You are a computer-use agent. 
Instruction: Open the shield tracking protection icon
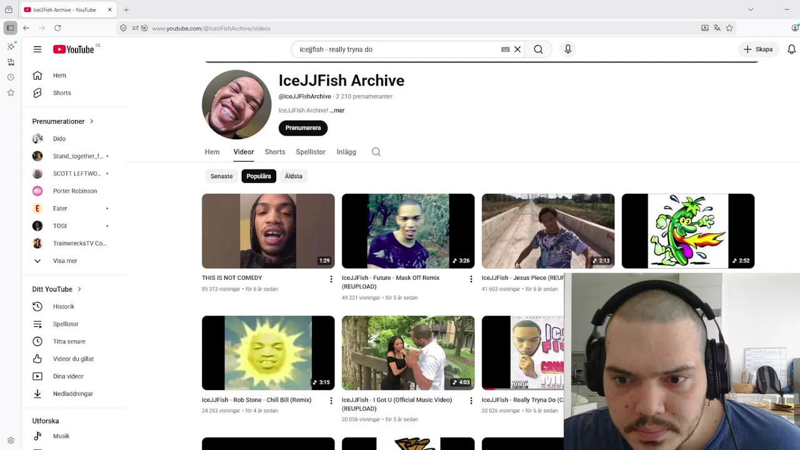coord(123,28)
